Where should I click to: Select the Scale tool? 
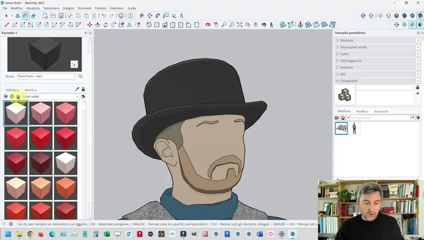[x=121, y=25]
